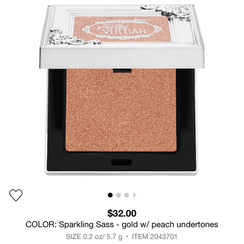
Task: Click the silver front edge of the compact lid
Action: tap(122, 58)
